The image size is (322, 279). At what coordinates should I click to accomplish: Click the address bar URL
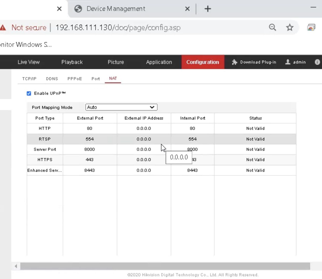[x=118, y=27]
